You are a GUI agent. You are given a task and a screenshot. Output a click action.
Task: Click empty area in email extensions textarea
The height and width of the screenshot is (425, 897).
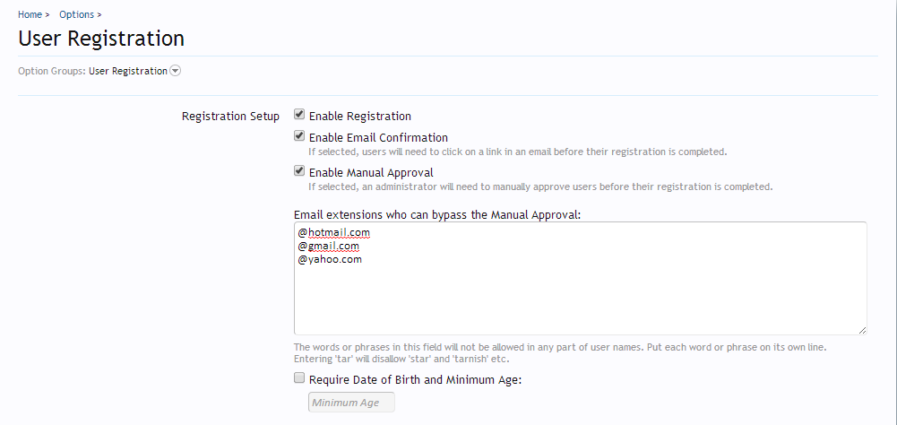(x=580, y=296)
